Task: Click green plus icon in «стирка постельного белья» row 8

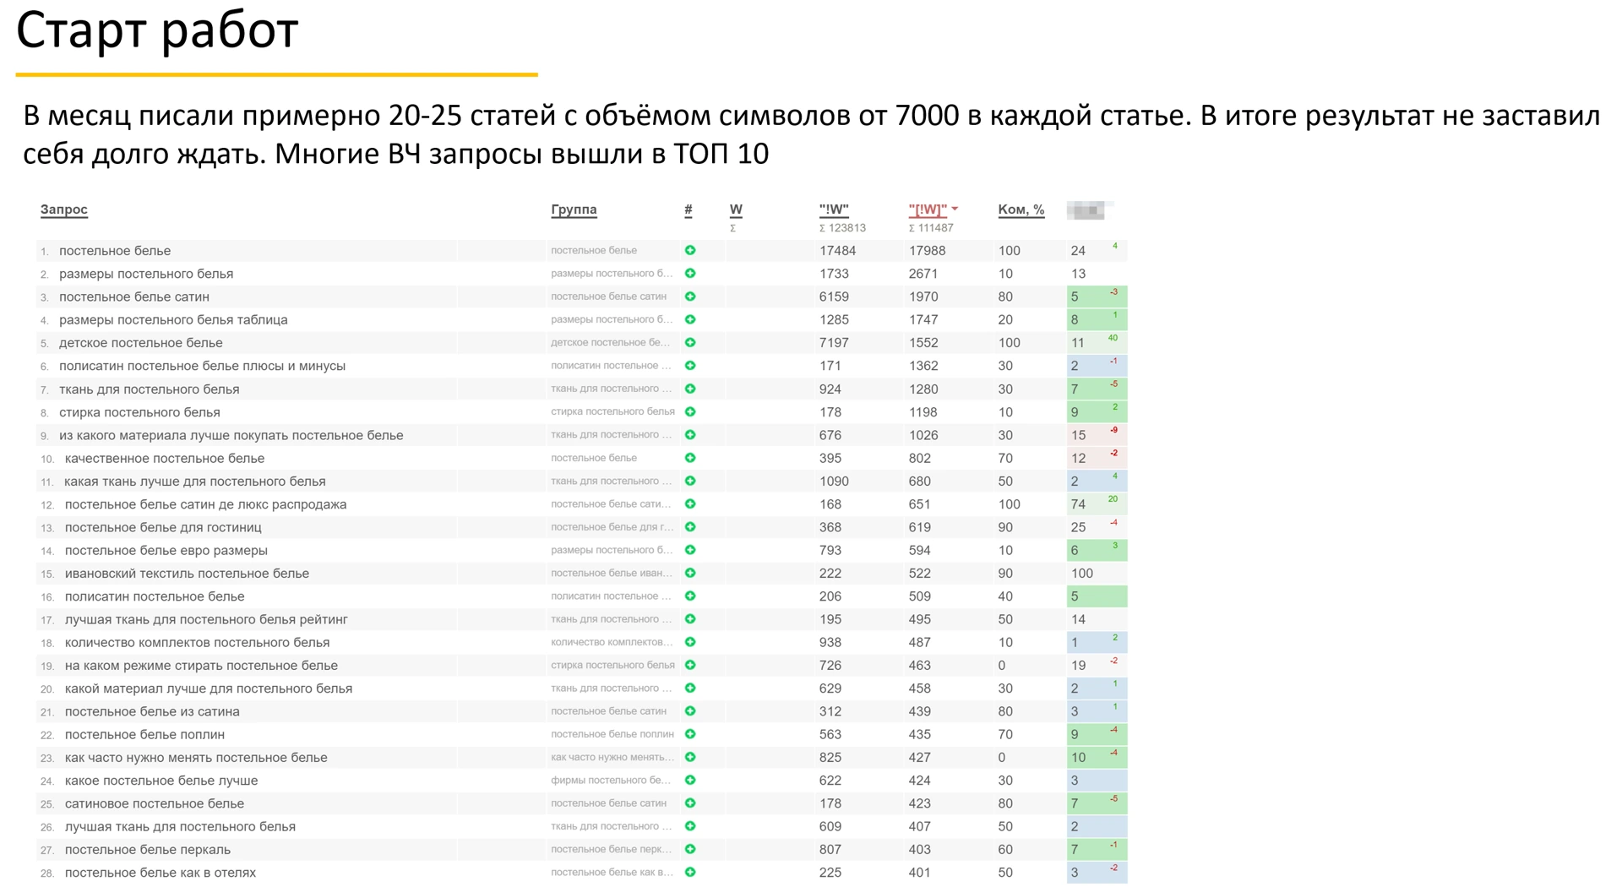Action: point(690,412)
